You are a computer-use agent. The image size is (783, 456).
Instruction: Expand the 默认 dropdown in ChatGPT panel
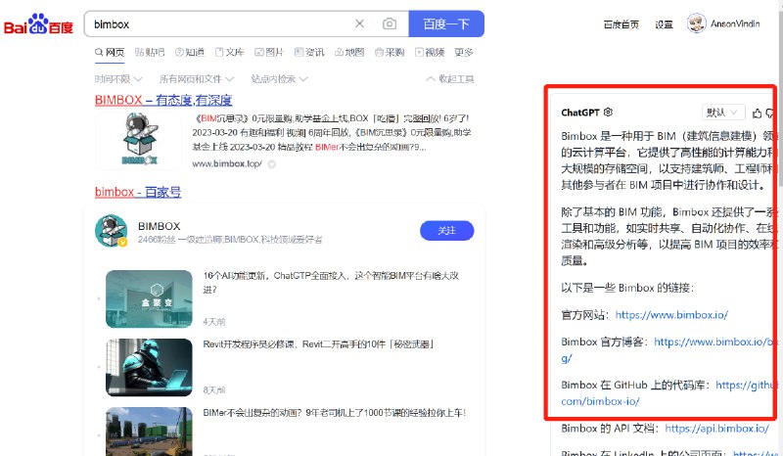click(x=722, y=113)
